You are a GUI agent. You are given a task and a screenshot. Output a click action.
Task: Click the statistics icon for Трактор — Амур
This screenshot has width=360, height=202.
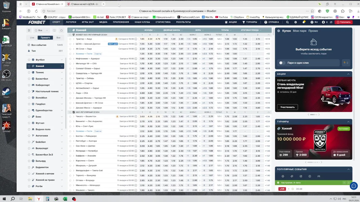(136, 39)
